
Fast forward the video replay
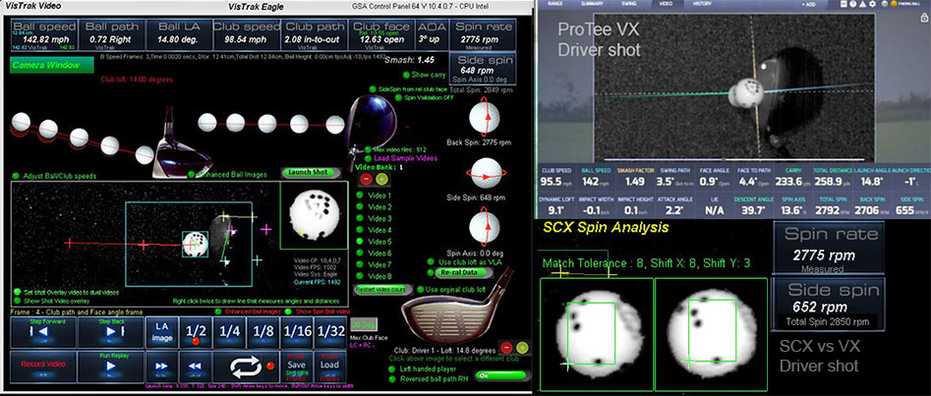[161, 367]
